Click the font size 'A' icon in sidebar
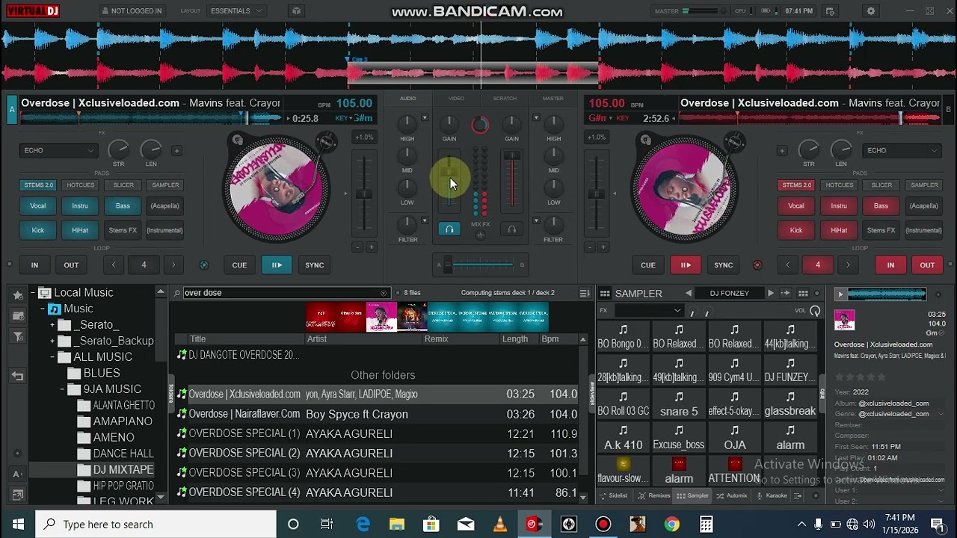The height and width of the screenshot is (538, 957). coord(18,474)
